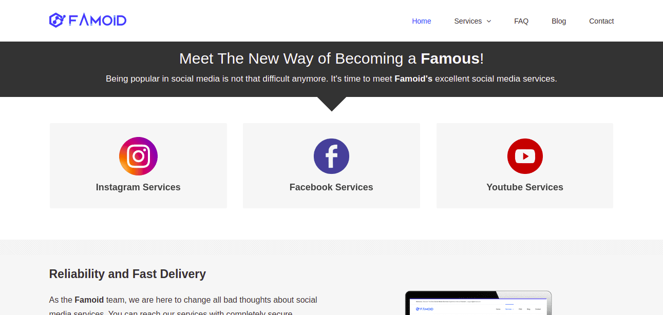The image size is (663, 315).
Task: Go to the Home nav link
Action: tap(421, 21)
